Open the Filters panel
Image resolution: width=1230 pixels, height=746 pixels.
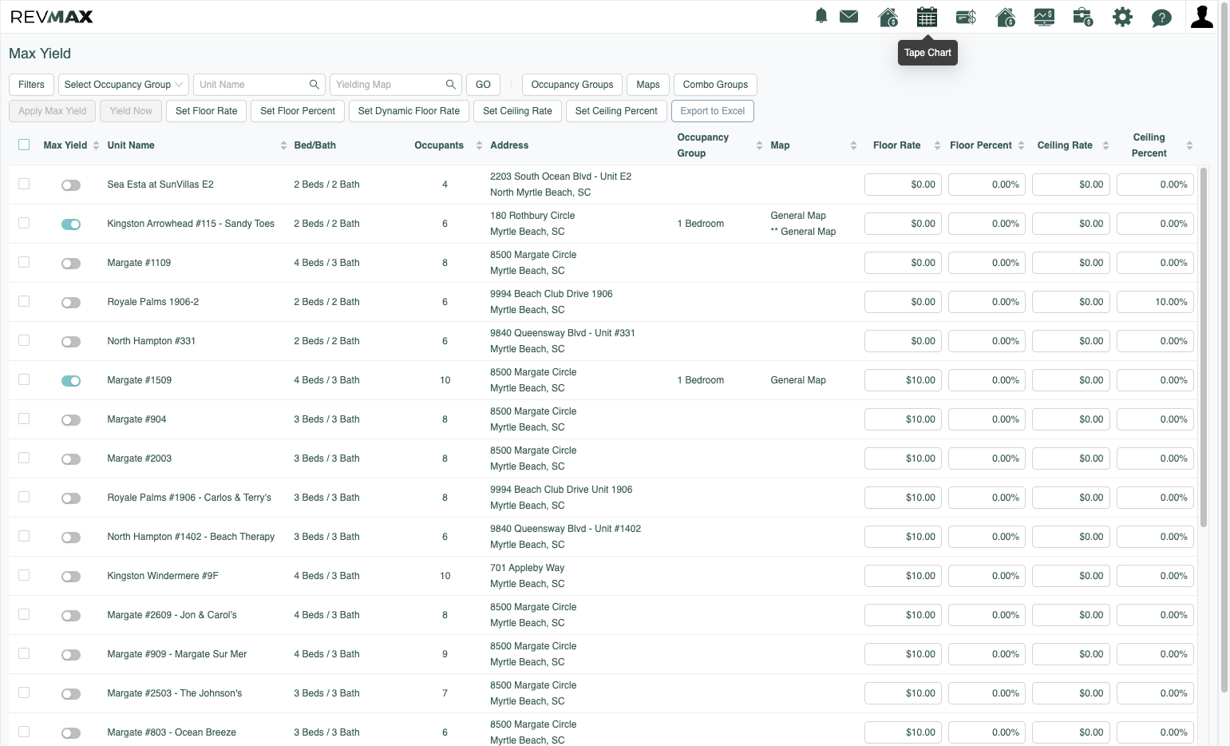tap(31, 85)
